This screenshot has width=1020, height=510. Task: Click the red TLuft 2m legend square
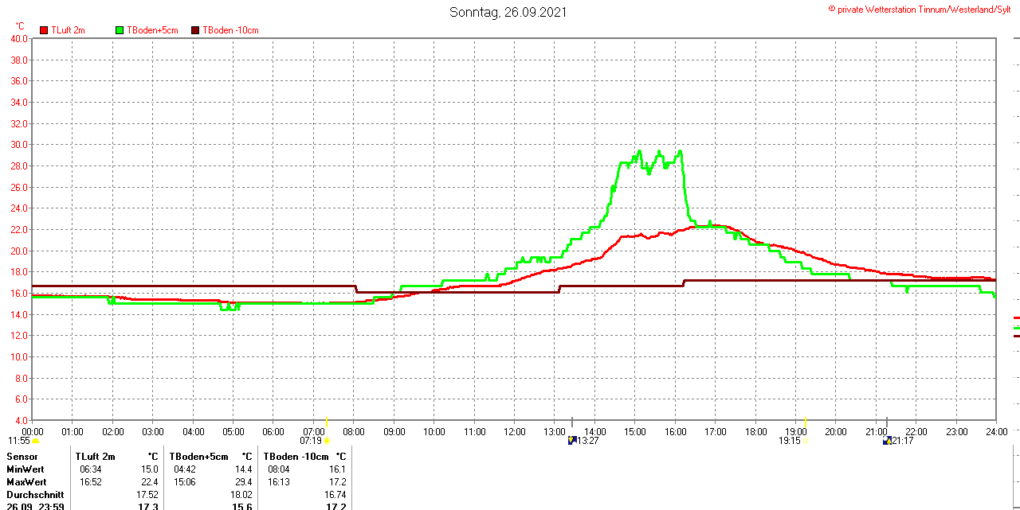point(44,30)
